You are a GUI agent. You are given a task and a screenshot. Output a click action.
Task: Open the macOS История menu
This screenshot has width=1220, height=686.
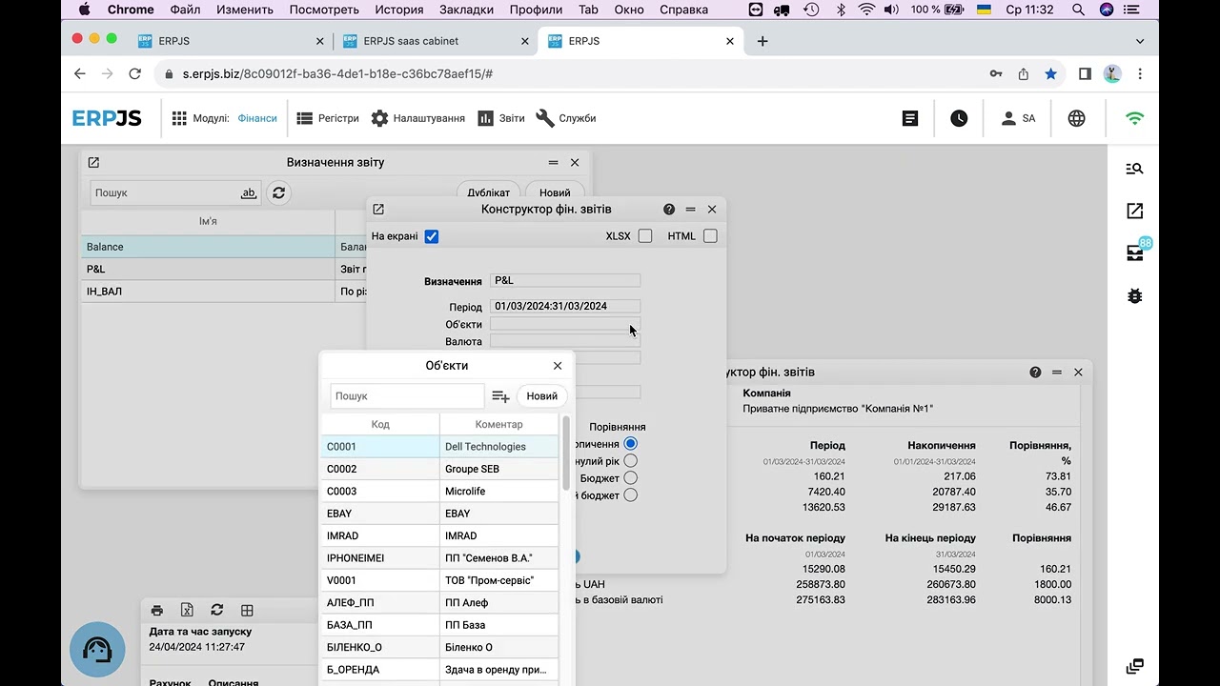tap(398, 10)
